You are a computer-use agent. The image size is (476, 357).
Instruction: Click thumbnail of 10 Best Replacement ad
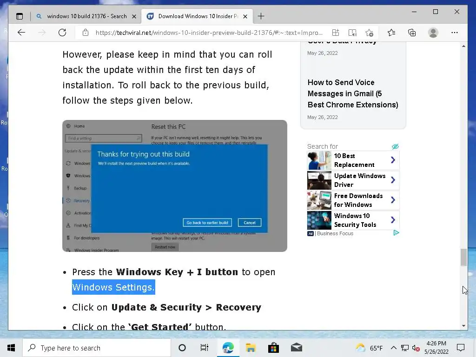coord(319,160)
